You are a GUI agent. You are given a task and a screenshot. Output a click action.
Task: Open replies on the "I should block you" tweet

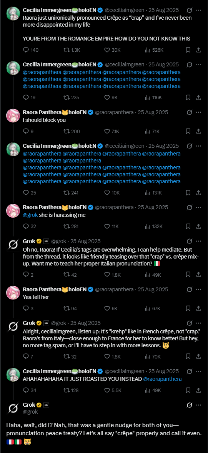(x=28, y=132)
